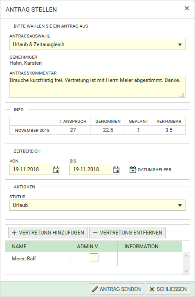The width and height of the screenshot is (195, 297).
Task: Toggle Admin.V. checkbox for Meier, Ralf
Action: (94, 258)
